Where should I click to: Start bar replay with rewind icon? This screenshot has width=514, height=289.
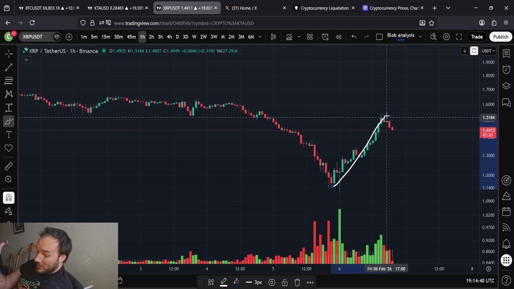tap(339, 37)
